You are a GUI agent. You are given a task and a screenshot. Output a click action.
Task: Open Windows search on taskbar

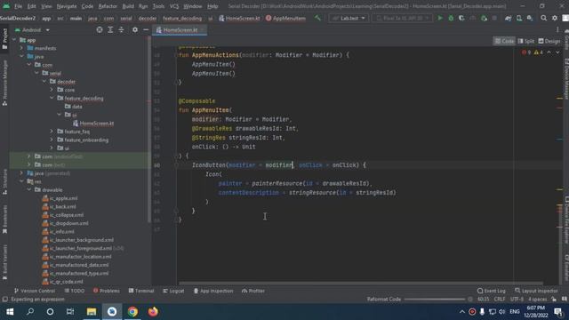[30, 312]
